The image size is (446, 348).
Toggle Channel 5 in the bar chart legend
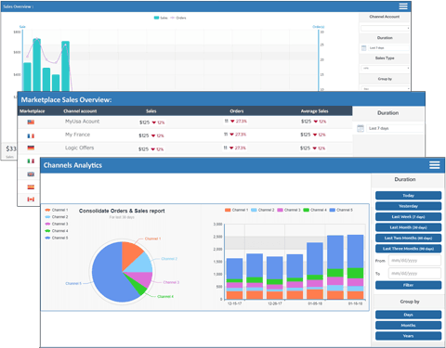[x=341, y=210]
